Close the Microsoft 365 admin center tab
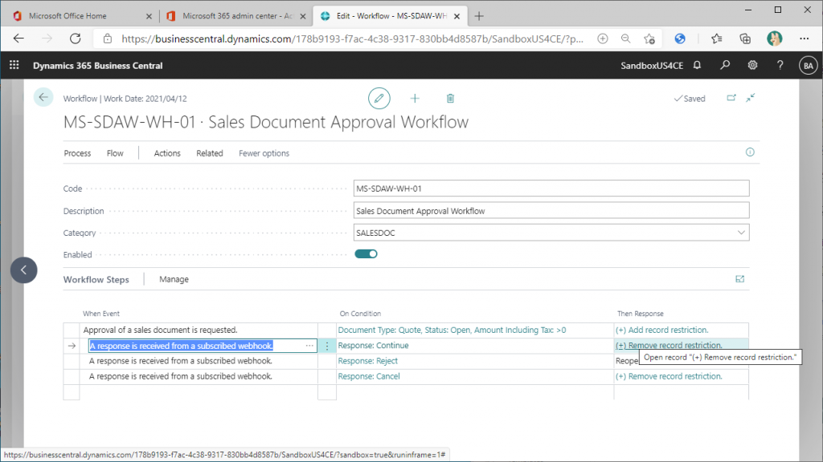The width and height of the screenshot is (823, 462). click(303, 16)
